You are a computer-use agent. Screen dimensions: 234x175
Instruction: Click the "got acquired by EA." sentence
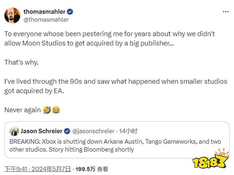point(34,91)
